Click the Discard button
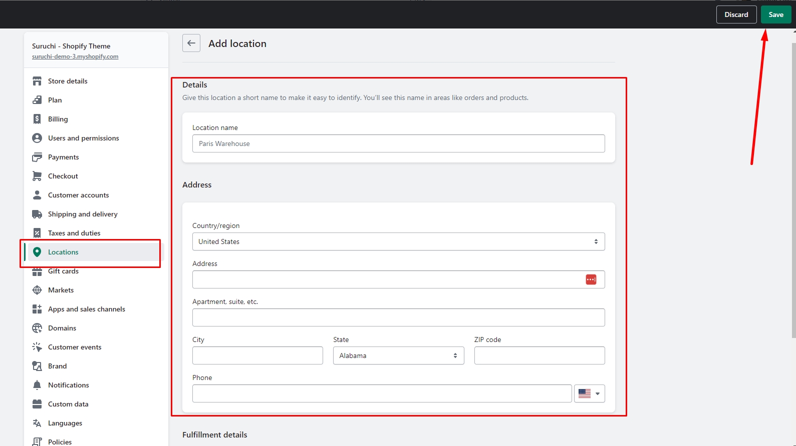Viewport: 796px width, 446px height. point(736,14)
